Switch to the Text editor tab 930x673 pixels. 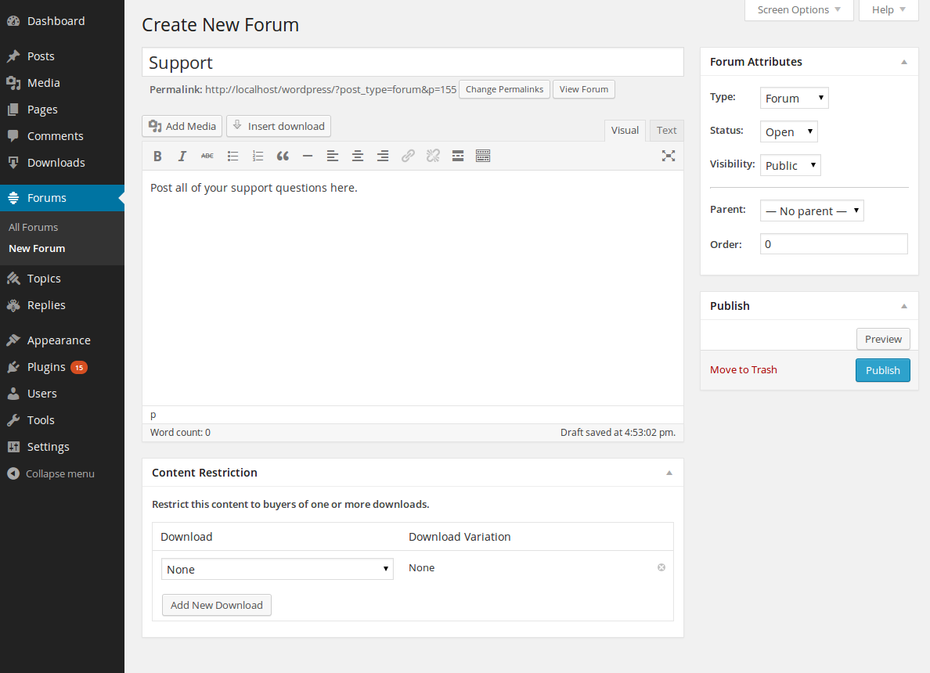point(666,131)
